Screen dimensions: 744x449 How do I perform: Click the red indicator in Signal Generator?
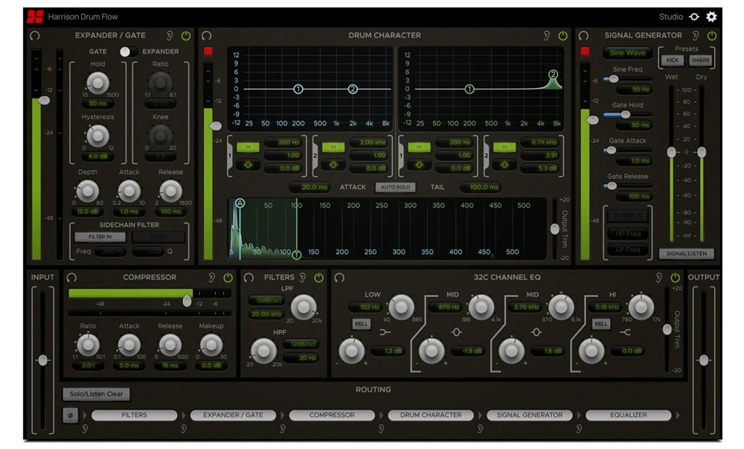tap(585, 51)
